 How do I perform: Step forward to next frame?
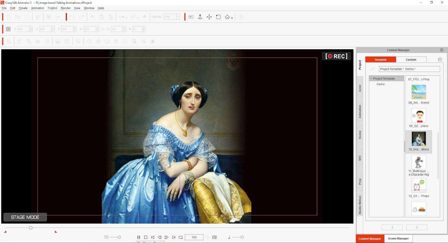coord(167,237)
